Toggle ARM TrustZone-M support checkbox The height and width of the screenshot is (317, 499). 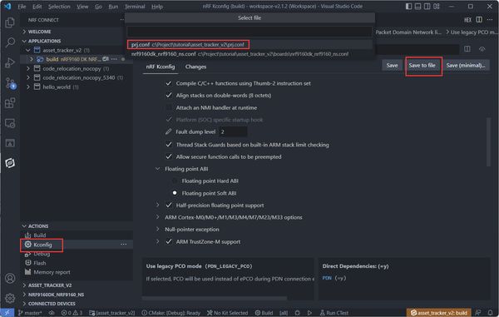tap(169, 241)
